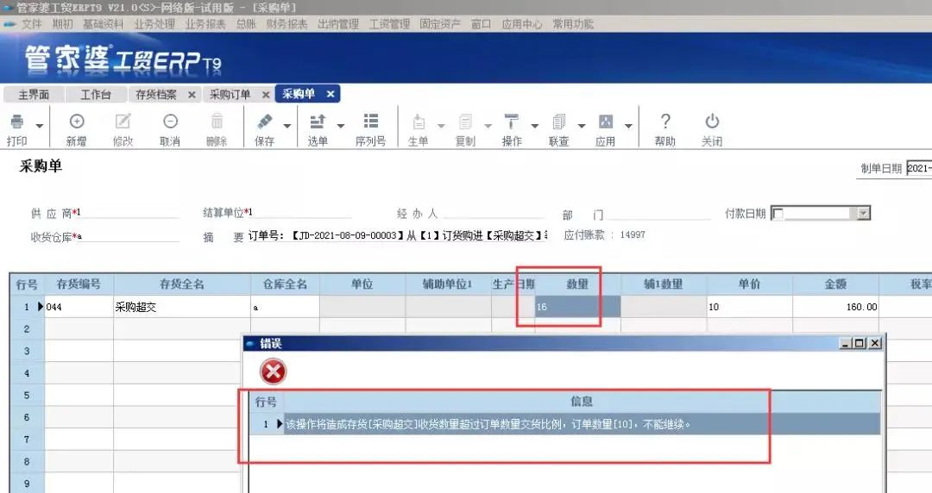Click the 打印 printer icon

(17, 122)
